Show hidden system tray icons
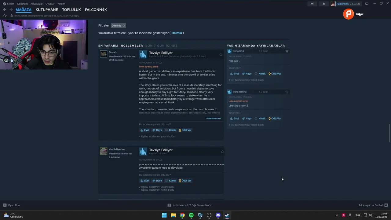391x220 pixels. click(337, 215)
